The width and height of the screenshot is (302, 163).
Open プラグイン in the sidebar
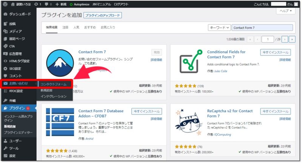click(x=18, y=108)
